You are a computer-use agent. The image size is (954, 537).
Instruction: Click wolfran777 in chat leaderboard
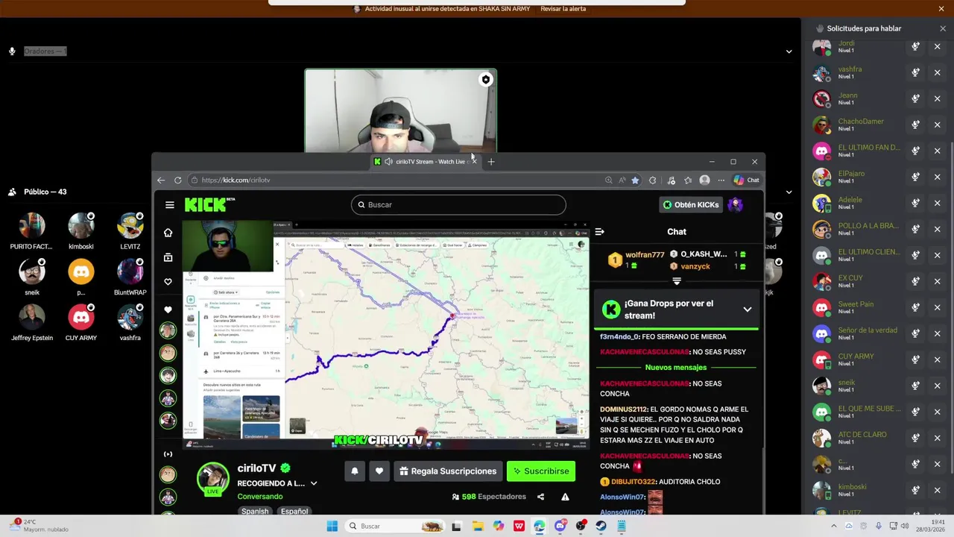645,255
